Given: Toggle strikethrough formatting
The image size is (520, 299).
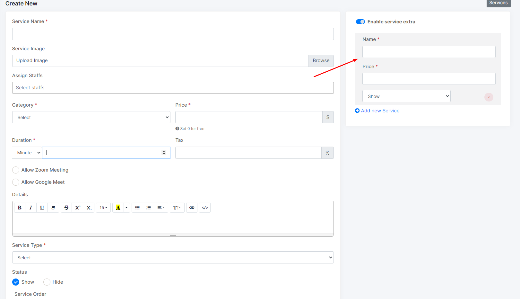Looking at the screenshot, I should (x=66, y=208).
